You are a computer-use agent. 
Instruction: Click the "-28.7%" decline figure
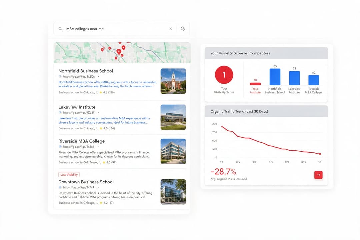(223, 172)
